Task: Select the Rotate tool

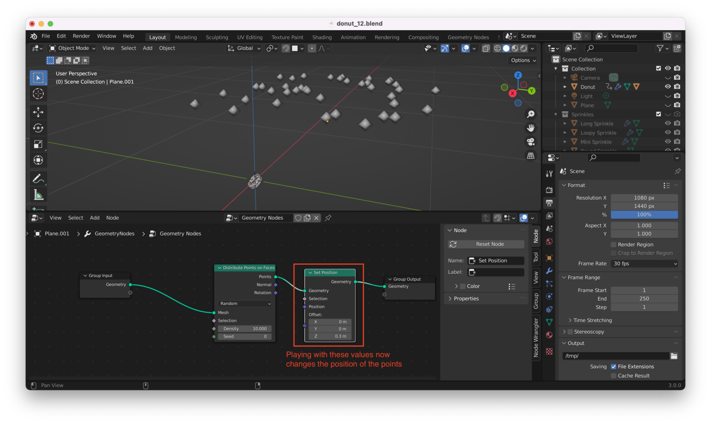Action: pyautogui.click(x=38, y=128)
